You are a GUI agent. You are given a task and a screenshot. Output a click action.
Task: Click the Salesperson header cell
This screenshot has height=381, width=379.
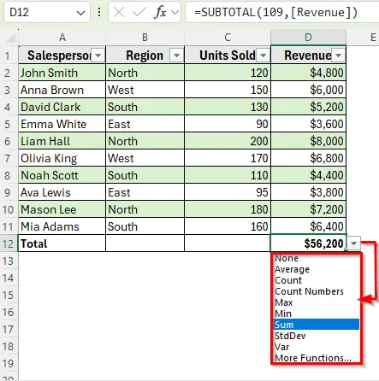click(62, 55)
